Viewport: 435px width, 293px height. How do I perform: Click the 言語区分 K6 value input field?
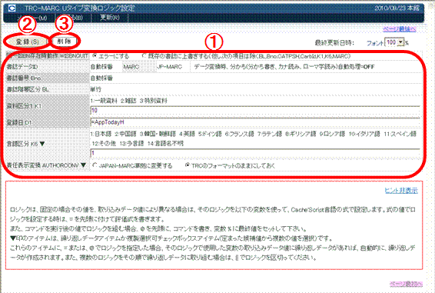point(255,153)
